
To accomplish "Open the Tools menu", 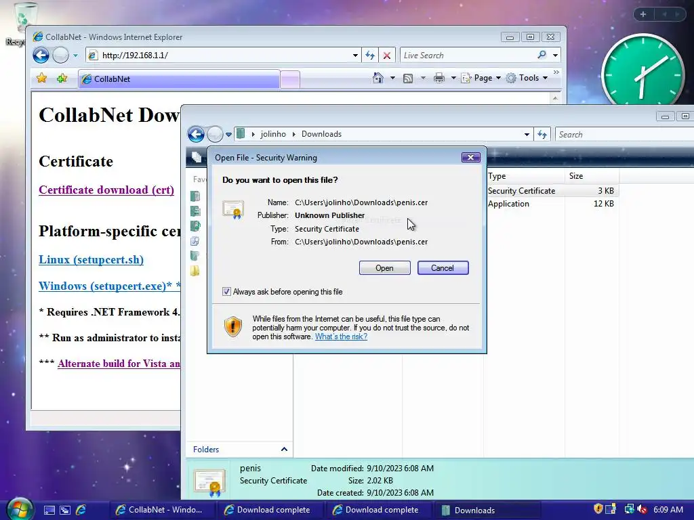I will [x=527, y=78].
